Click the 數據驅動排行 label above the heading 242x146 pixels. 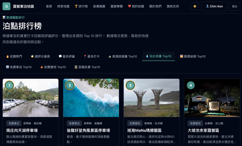[x=14, y=18]
